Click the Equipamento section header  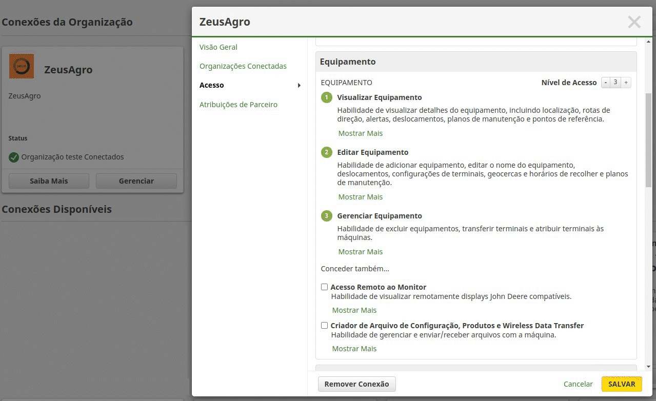[476, 62]
